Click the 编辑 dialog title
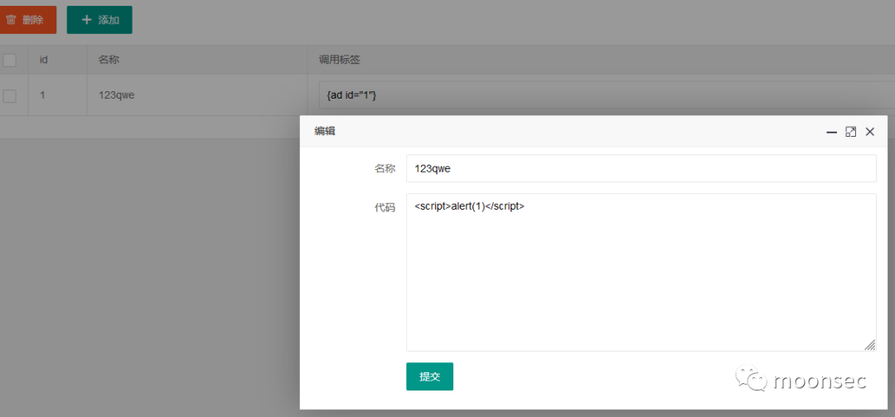Viewport: 895px width, 417px height. click(x=325, y=131)
